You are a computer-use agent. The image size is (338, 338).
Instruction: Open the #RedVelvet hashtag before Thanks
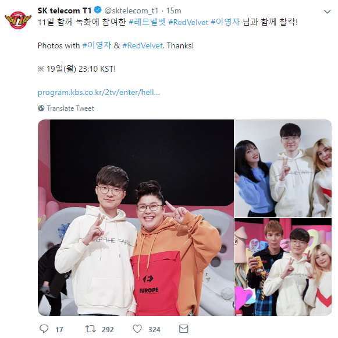tap(143, 45)
